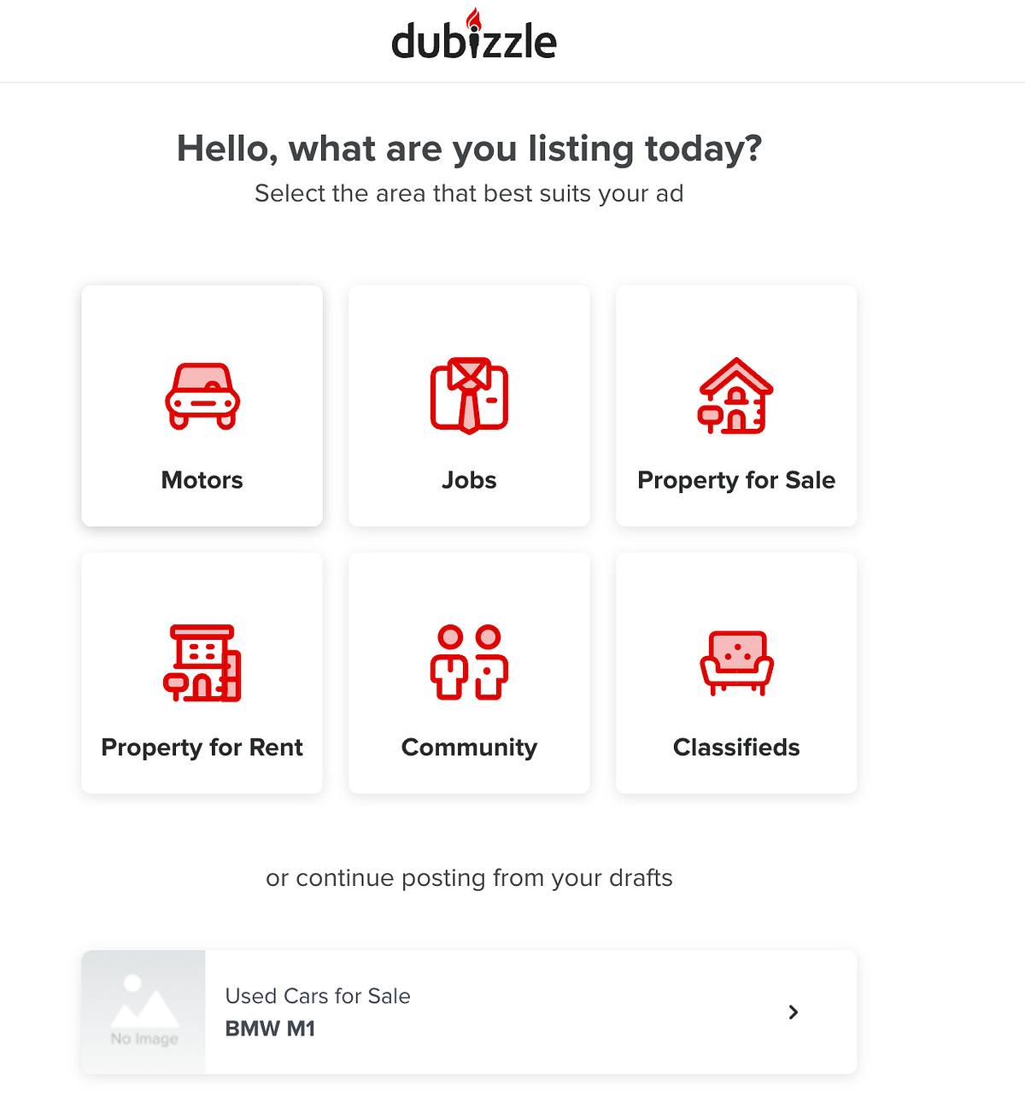Choose the Jobs category label
Screen dimensions: 1025x1102
tap(469, 480)
